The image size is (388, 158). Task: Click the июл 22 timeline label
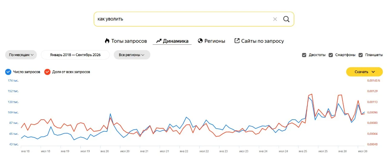tap(204, 151)
